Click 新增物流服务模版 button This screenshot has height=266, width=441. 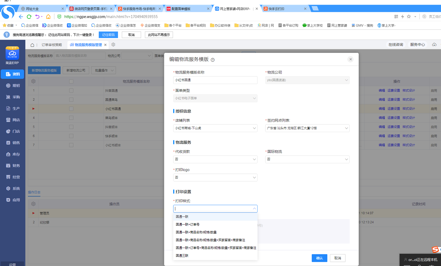click(44, 70)
